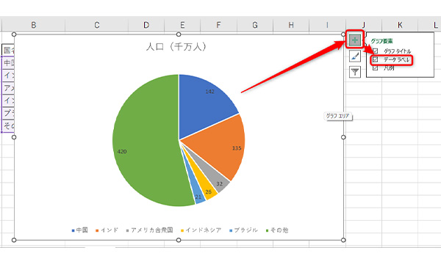
Task: Select column G header
Action: coord(255,25)
